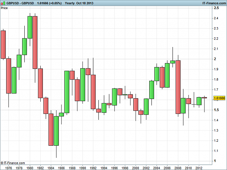Click the 1976 time axis label

[9, 168]
